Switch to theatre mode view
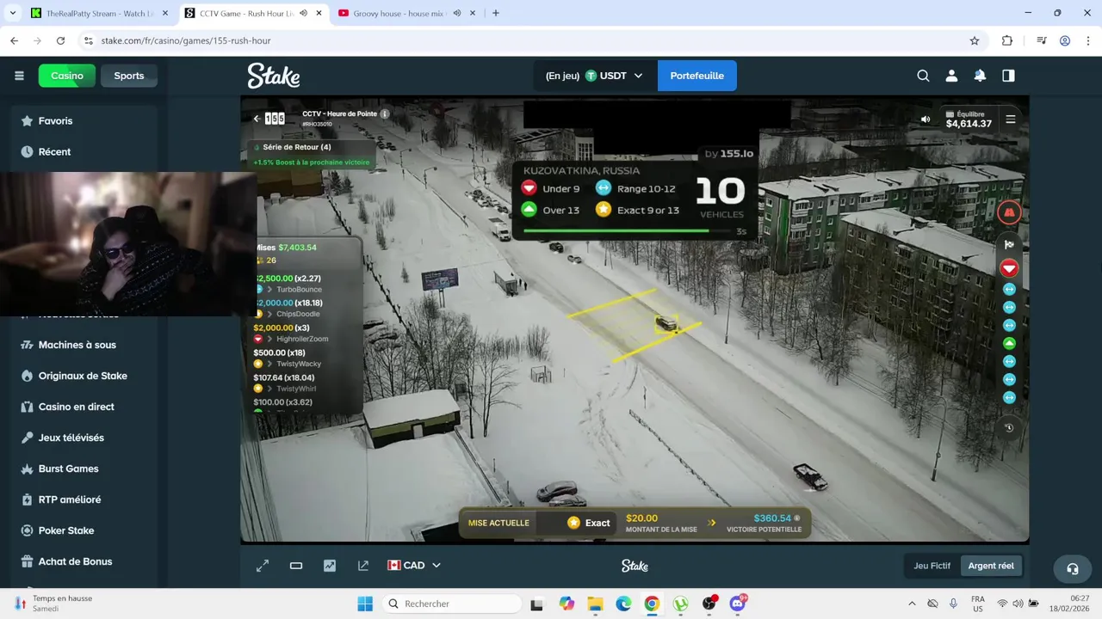The image size is (1102, 619). [296, 566]
